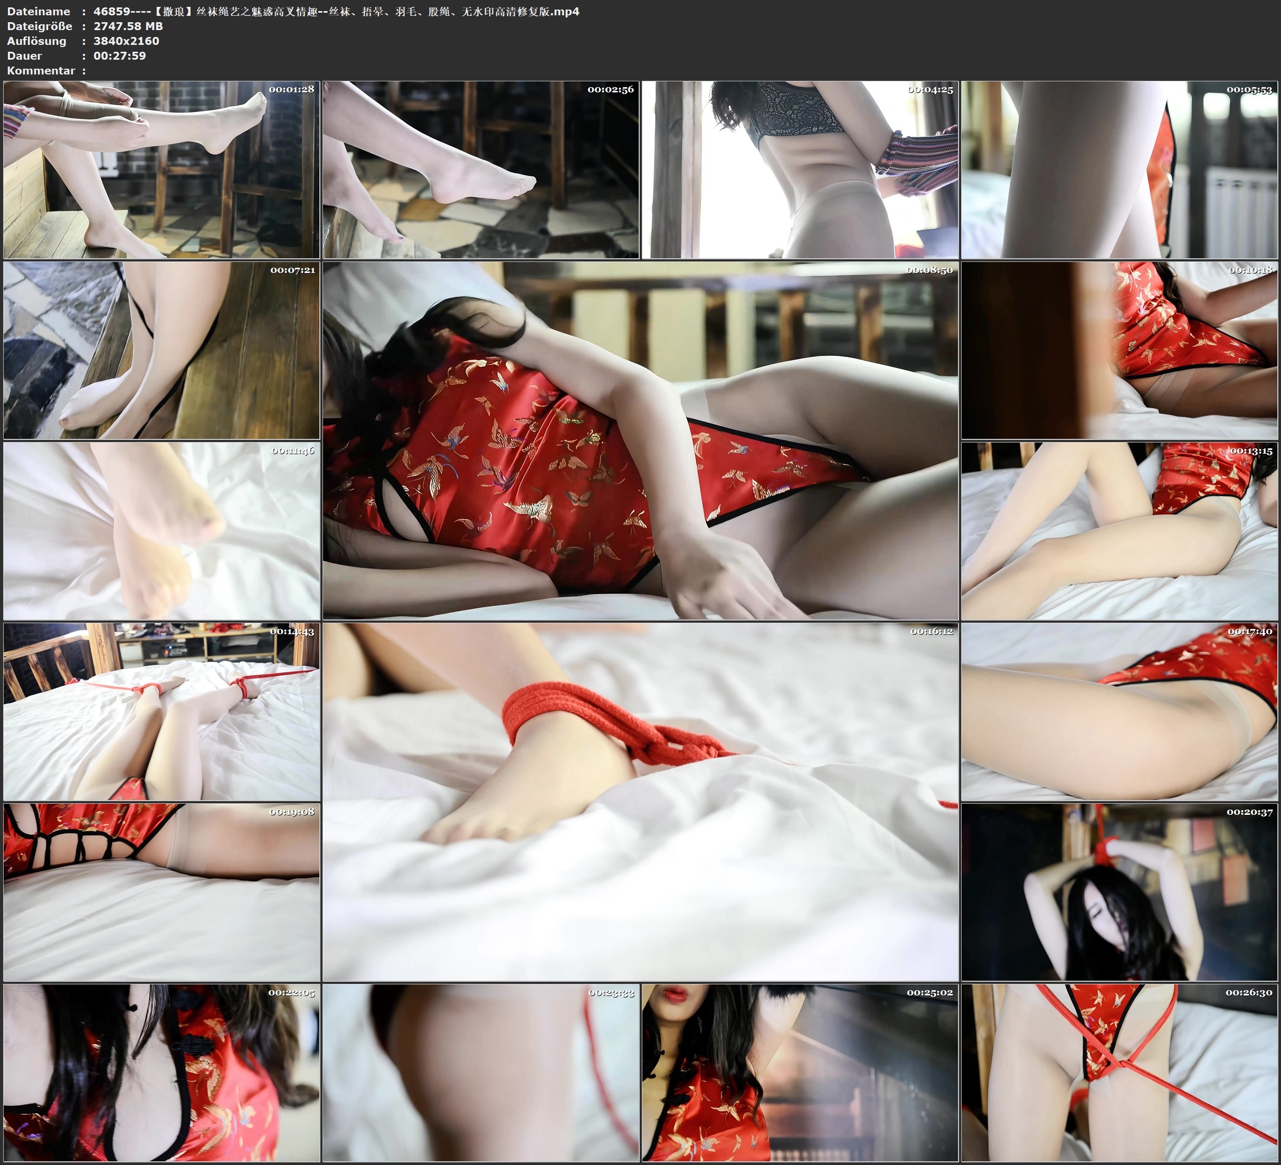Select the frame at 00:22:05
1281x1165 pixels.
point(162,1073)
